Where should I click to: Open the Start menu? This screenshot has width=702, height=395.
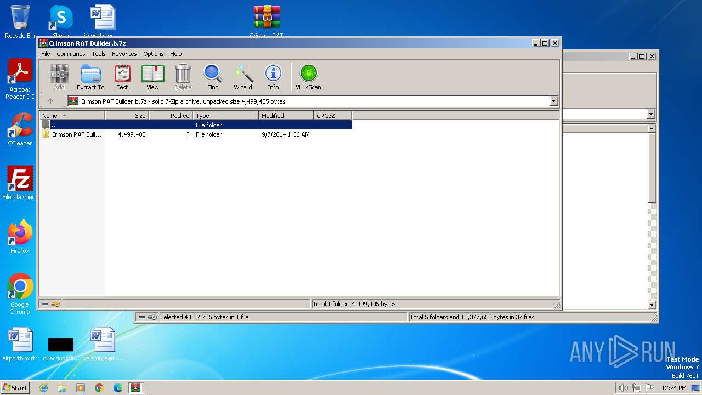(x=15, y=387)
